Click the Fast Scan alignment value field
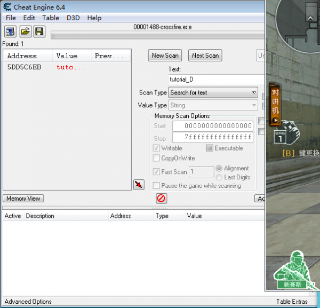This screenshot has width=320, height=308. click(202, 171)
